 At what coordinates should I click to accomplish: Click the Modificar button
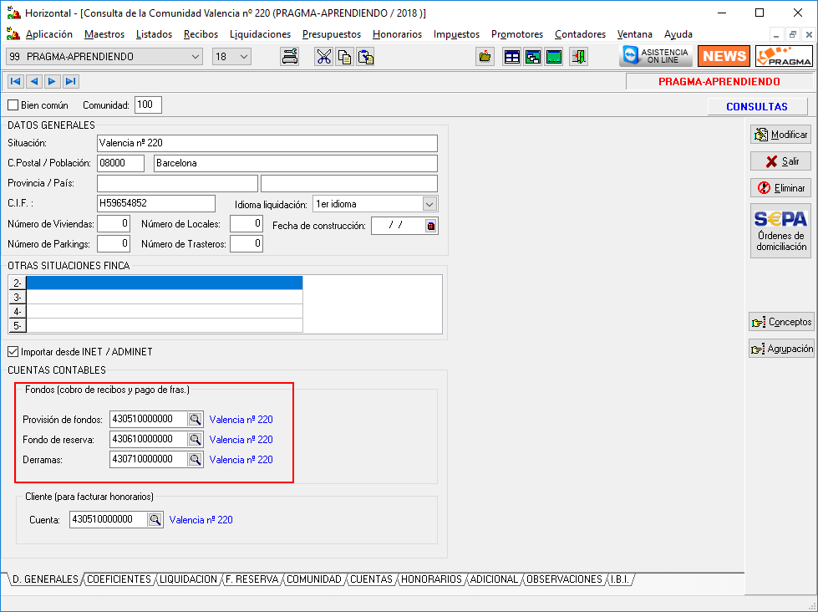tap(780, 135)
